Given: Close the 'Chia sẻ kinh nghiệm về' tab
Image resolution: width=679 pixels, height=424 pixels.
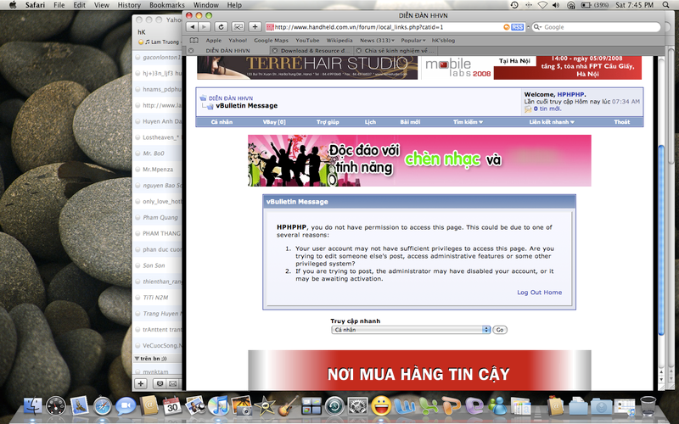Looking at the screenshot, I should point(358,51).
